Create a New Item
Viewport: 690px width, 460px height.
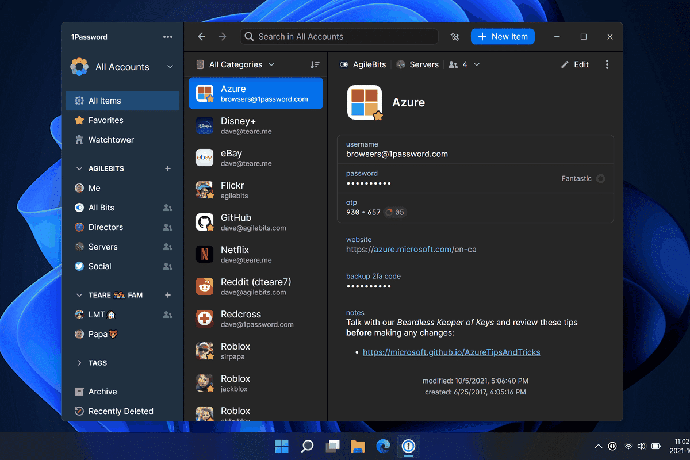coord(503,37)
